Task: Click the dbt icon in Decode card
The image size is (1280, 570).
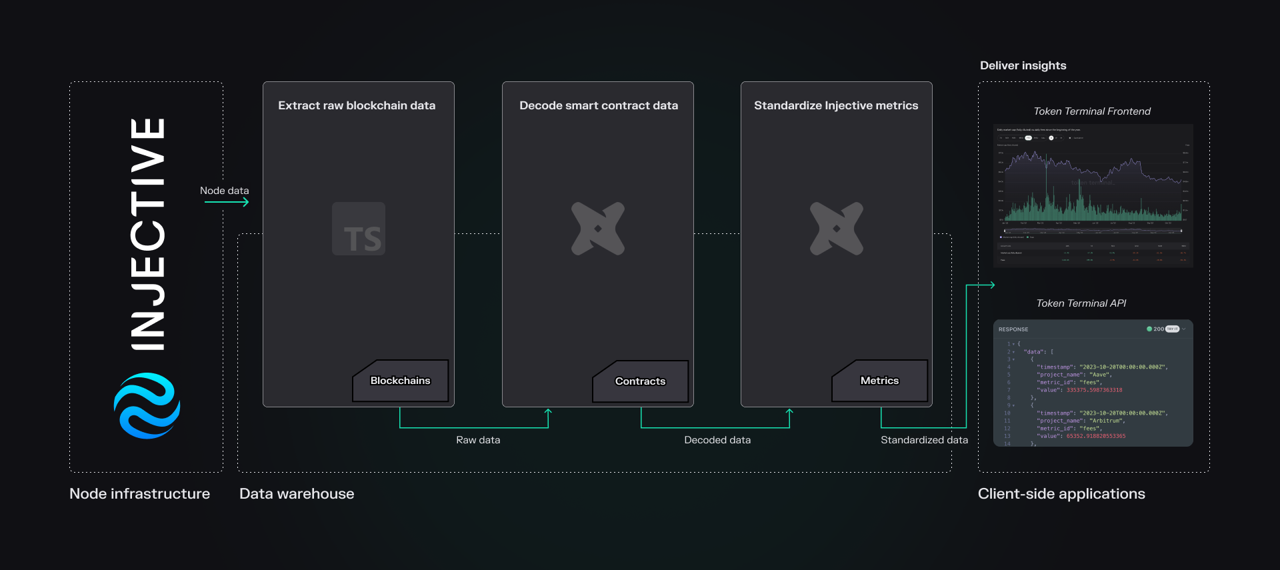Action: point(598,229)
